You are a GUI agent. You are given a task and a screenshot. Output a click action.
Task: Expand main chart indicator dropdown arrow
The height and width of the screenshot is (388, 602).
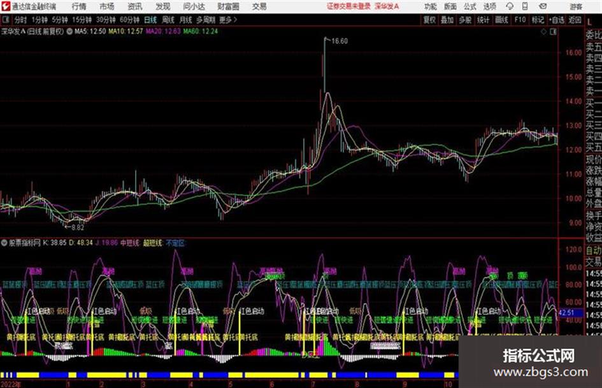pyautogui.click(x=69, y=31)
